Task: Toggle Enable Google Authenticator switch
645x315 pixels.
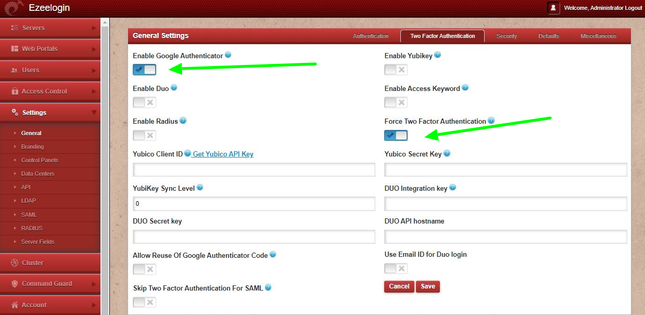Action: 144,70
